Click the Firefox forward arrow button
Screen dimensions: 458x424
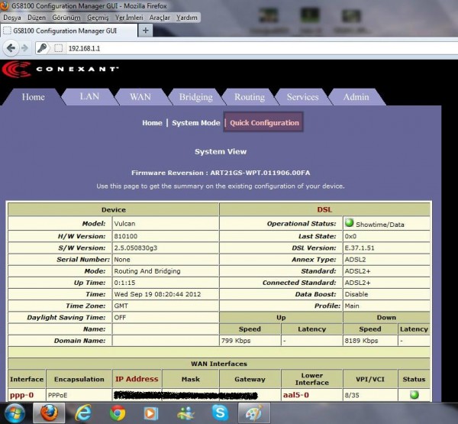coord(25,48)
